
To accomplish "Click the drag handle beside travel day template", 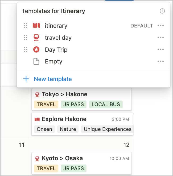I will (26, 38).
